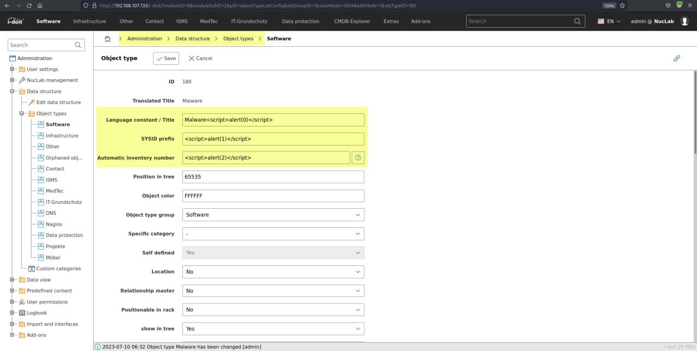697x351 pixels.
Task: Collapse Object types tree node
Action: point(22,113)
